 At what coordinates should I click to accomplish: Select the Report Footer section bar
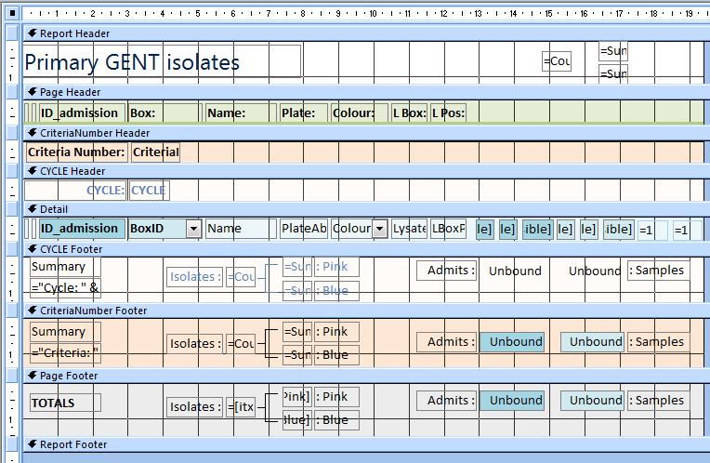tap(366, 444)
